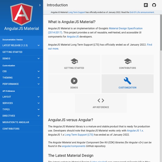The width and height of the screenshot is (162, 162).
Task: Click the API Reference code brackets icon
Action: click(x=101, y=100)
